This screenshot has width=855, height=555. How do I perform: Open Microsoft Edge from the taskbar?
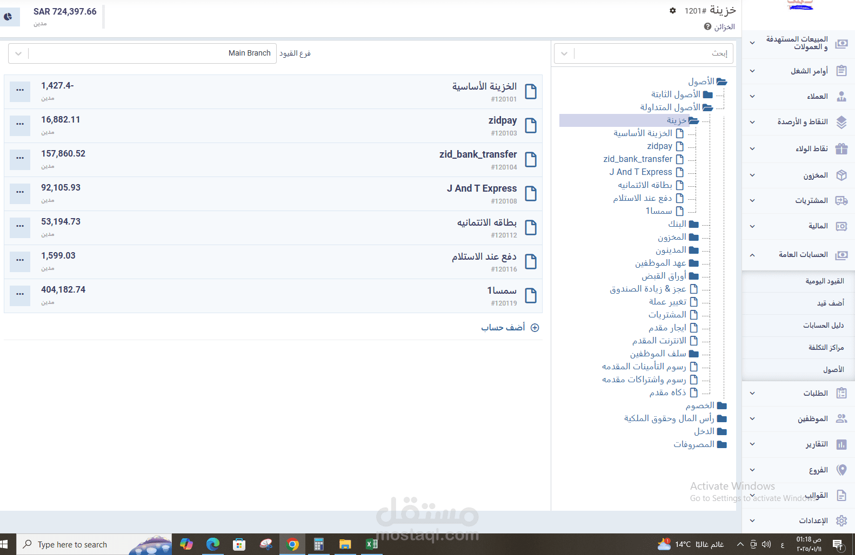(x=213, y=544)
